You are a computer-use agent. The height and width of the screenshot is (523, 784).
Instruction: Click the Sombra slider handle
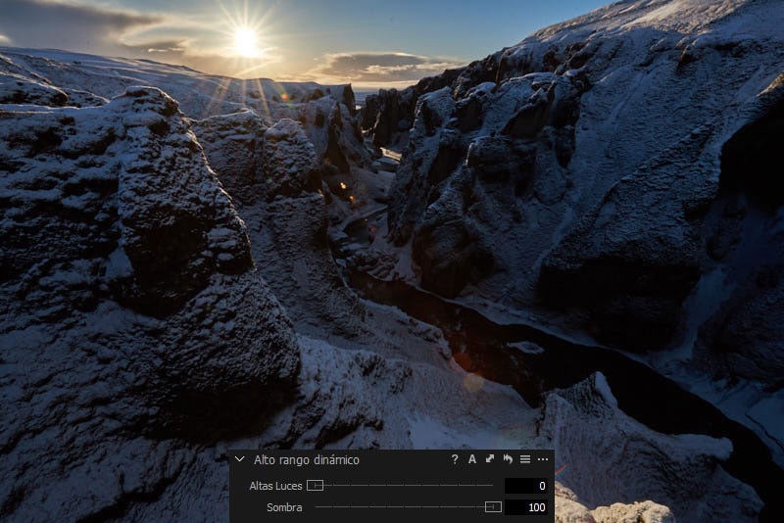[493, 506]
